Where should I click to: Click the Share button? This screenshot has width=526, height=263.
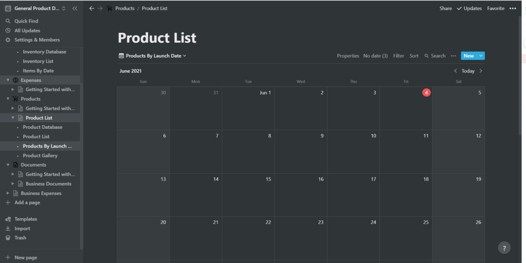coord(445,8)
